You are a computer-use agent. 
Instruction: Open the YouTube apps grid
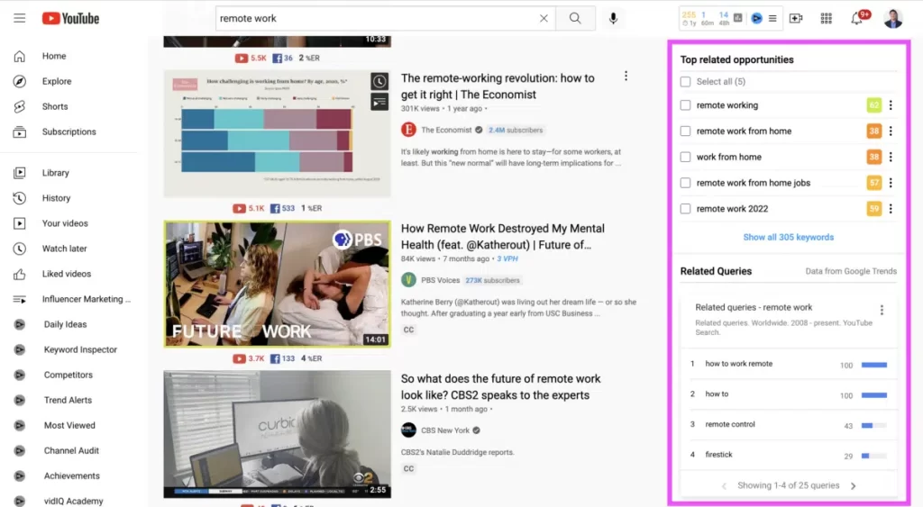point(826,18)
